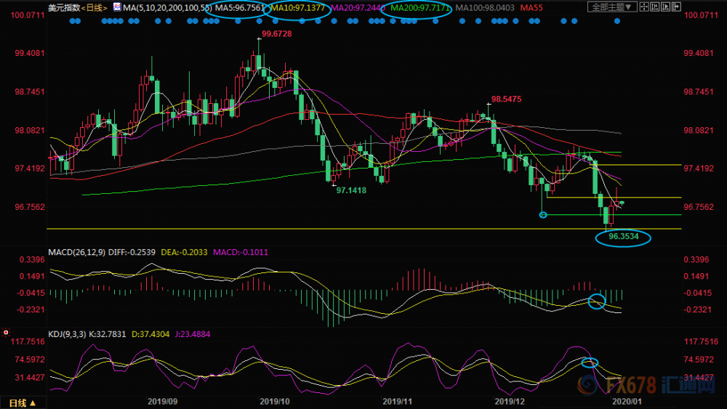This screenshot has height=409, width=727.
Task: Click the K:32.7831 value
Action: pyautogui.click(x=107, y=334)
